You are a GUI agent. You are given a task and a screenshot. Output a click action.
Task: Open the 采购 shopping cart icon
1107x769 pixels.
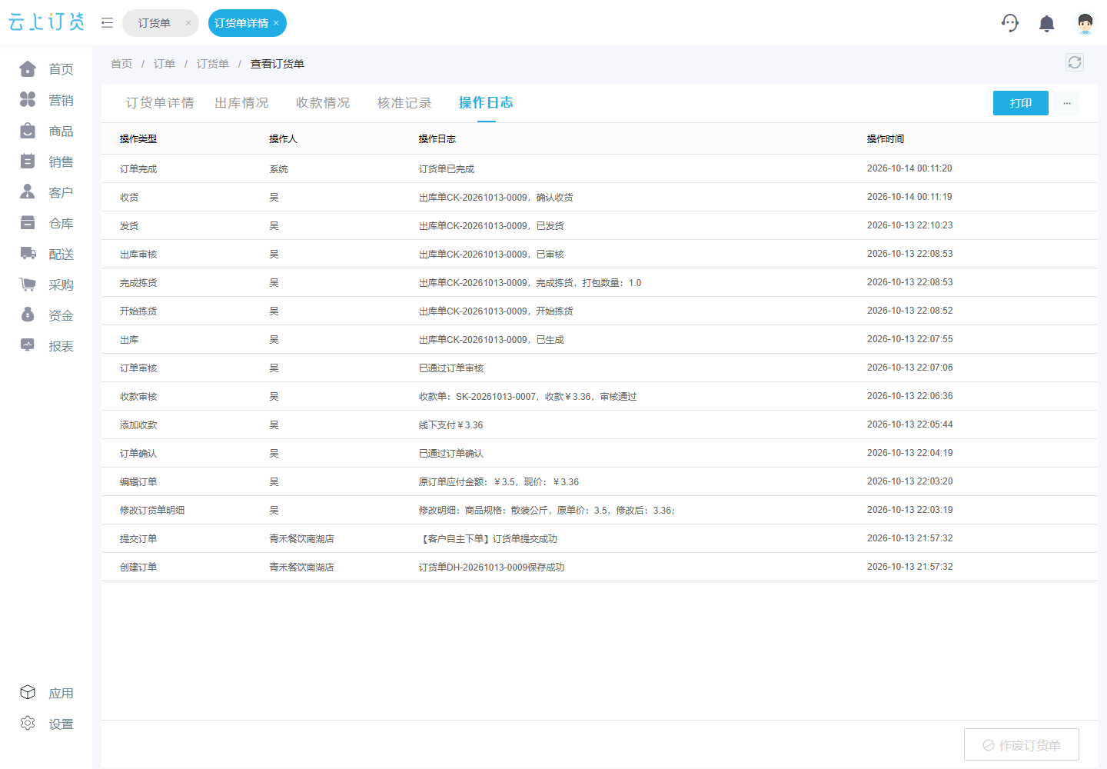coord(28,285)
